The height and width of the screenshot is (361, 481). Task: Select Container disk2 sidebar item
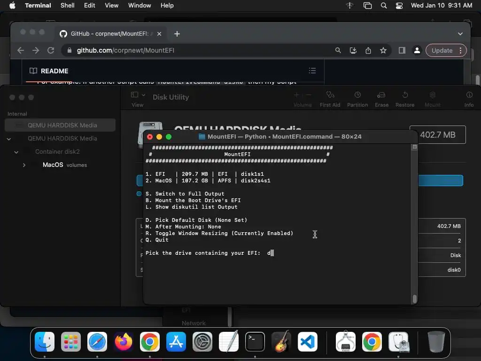57,152
